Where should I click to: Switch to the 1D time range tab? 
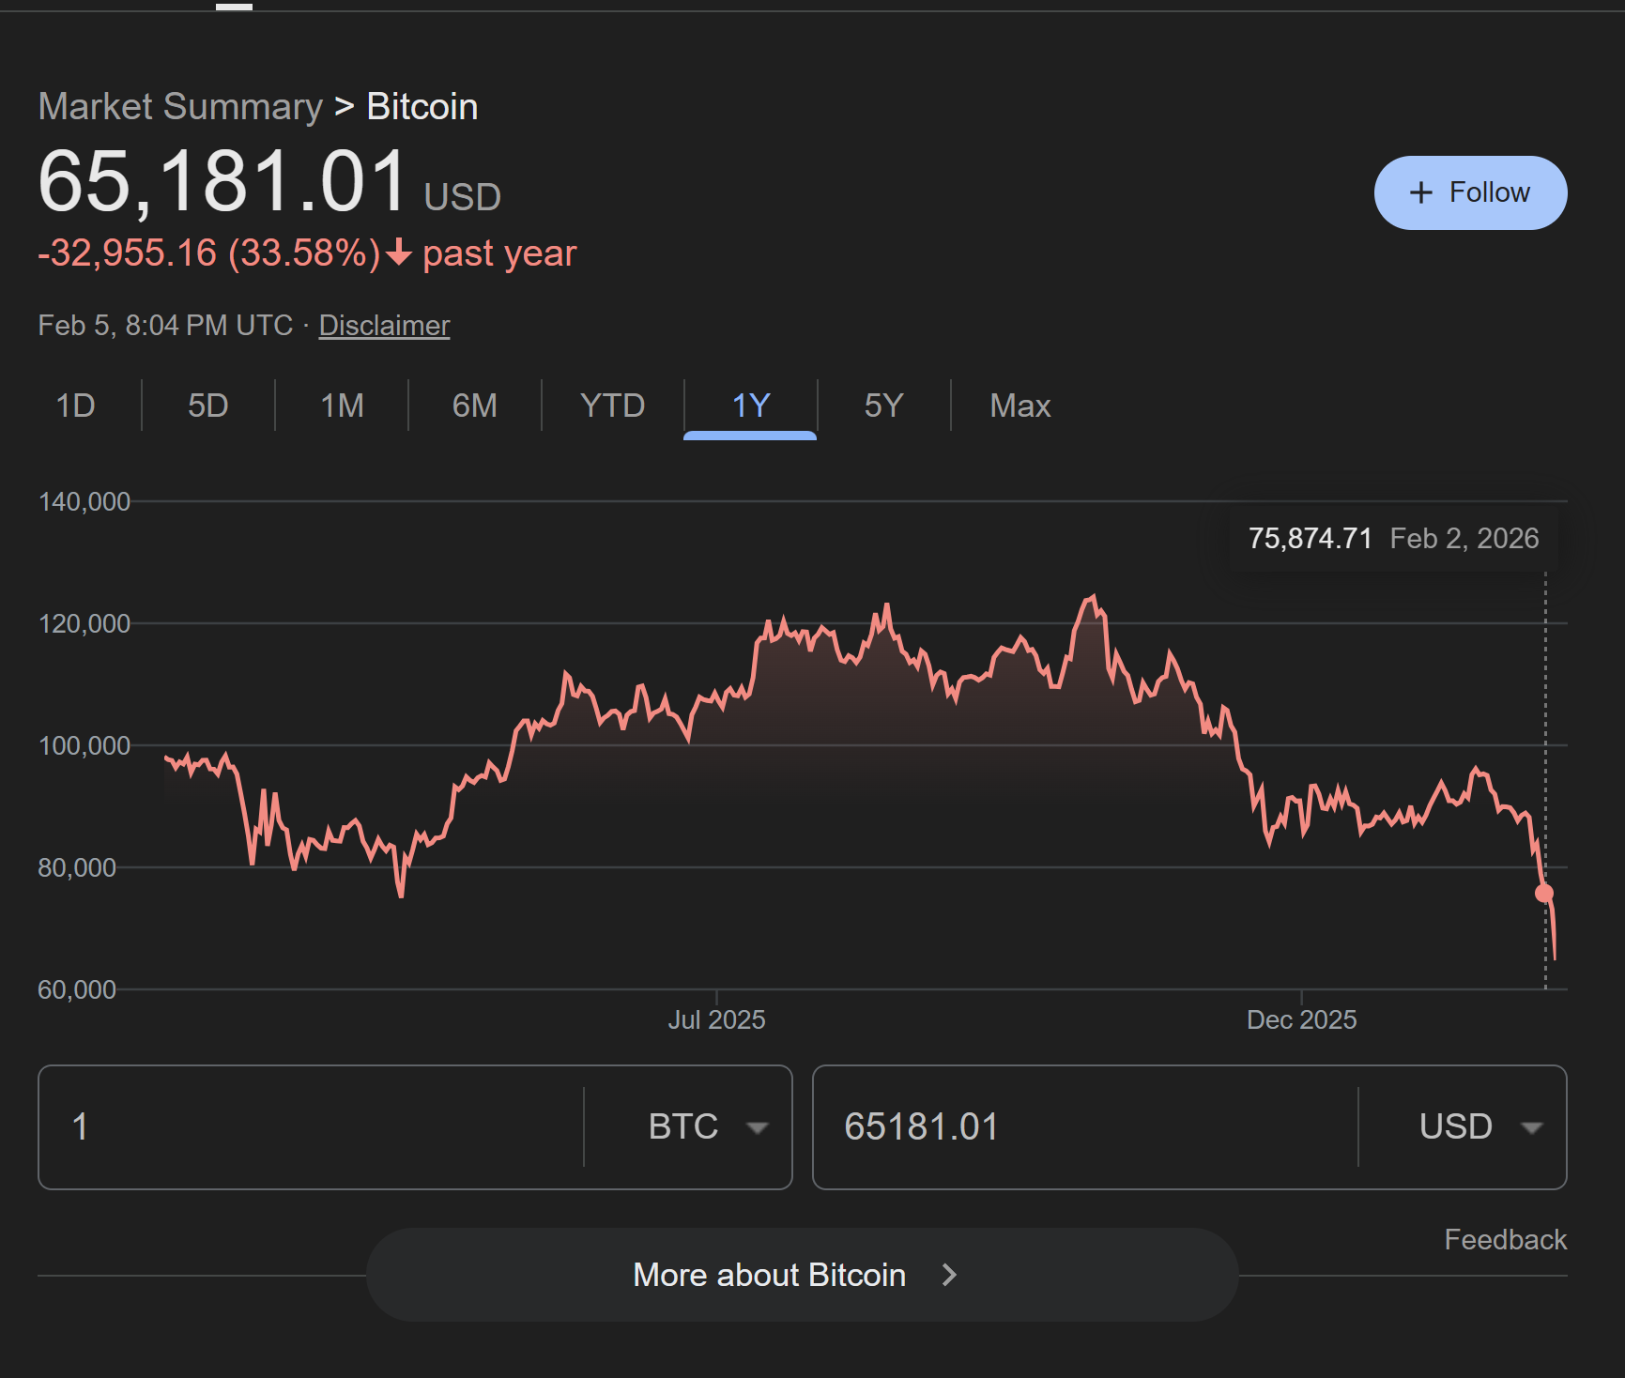click(75, 406)
